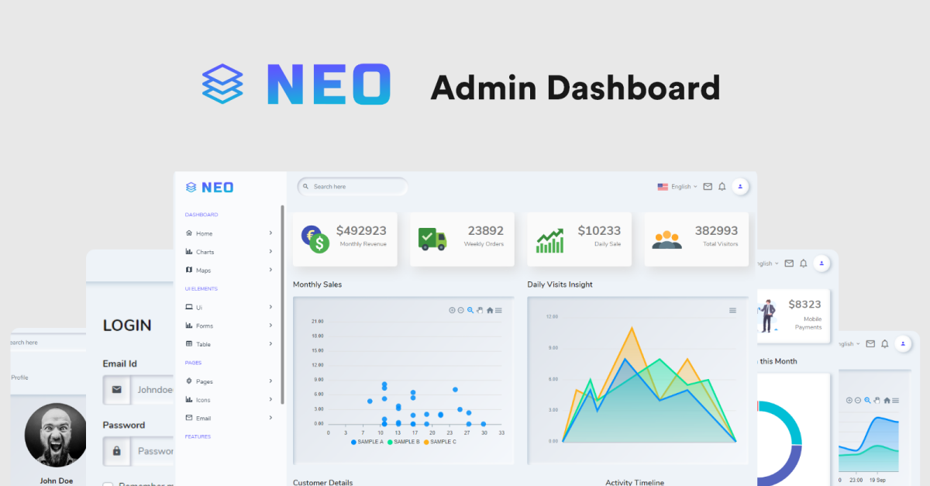Screen dimensions: 930x486
Task: Open the Daily Visits Insight chart menu
Action: click(732, 311)
